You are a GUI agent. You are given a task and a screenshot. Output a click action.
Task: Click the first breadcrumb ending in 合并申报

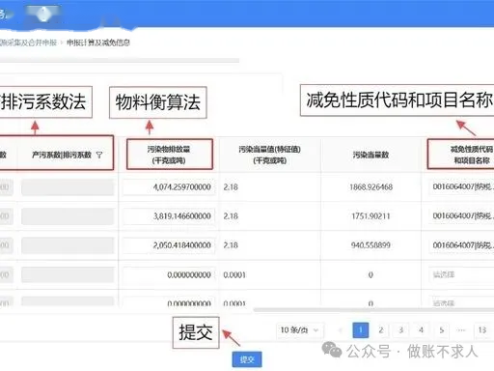[x=28, y=43]
